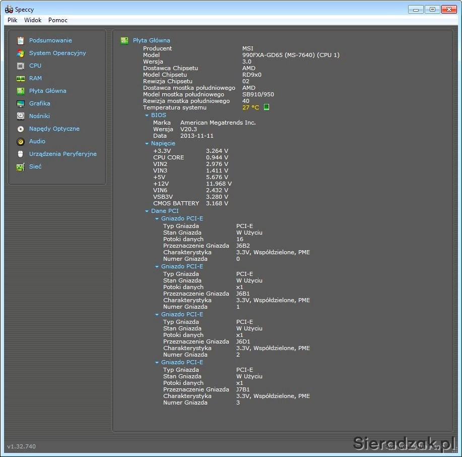The width and height of the screenshot is (462, 457).
Task: Click the Producent value MSI
Action: 248,48
